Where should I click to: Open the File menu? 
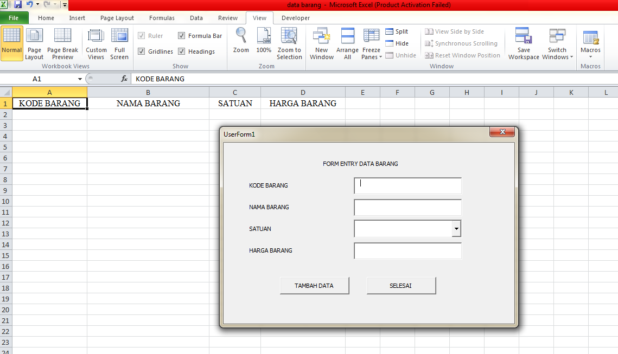tap(13, 18)
